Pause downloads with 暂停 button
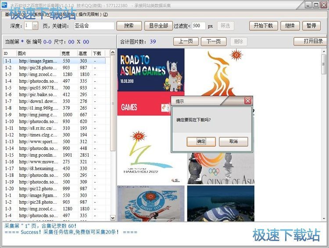This screenshot has height=248, width=329. pos(311,26)
